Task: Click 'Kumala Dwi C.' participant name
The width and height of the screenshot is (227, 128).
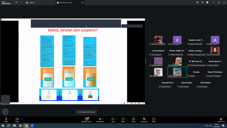Action: (168, 82)
